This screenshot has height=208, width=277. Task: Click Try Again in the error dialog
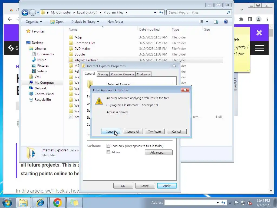154,132
